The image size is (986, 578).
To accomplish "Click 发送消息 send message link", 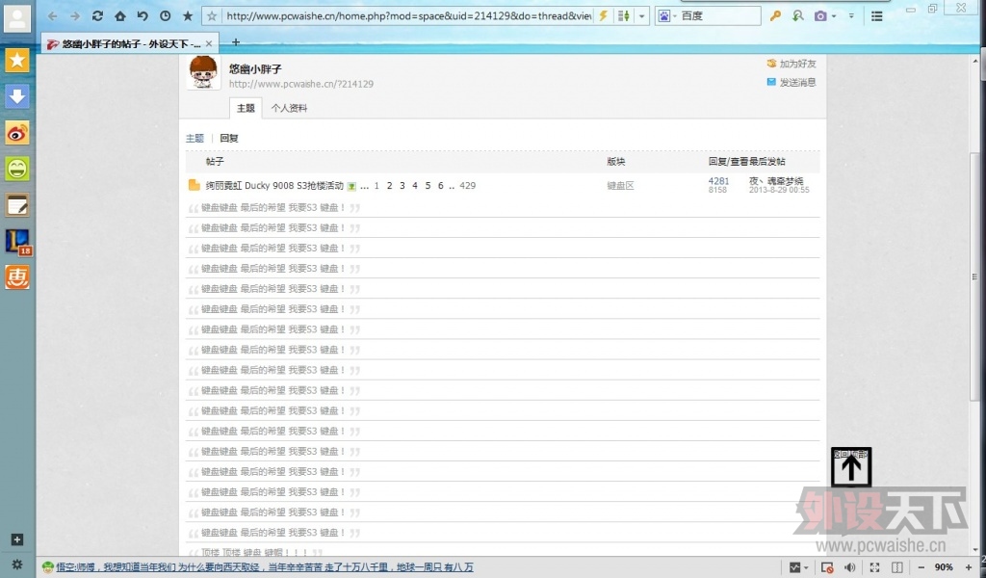I will 791,83.
